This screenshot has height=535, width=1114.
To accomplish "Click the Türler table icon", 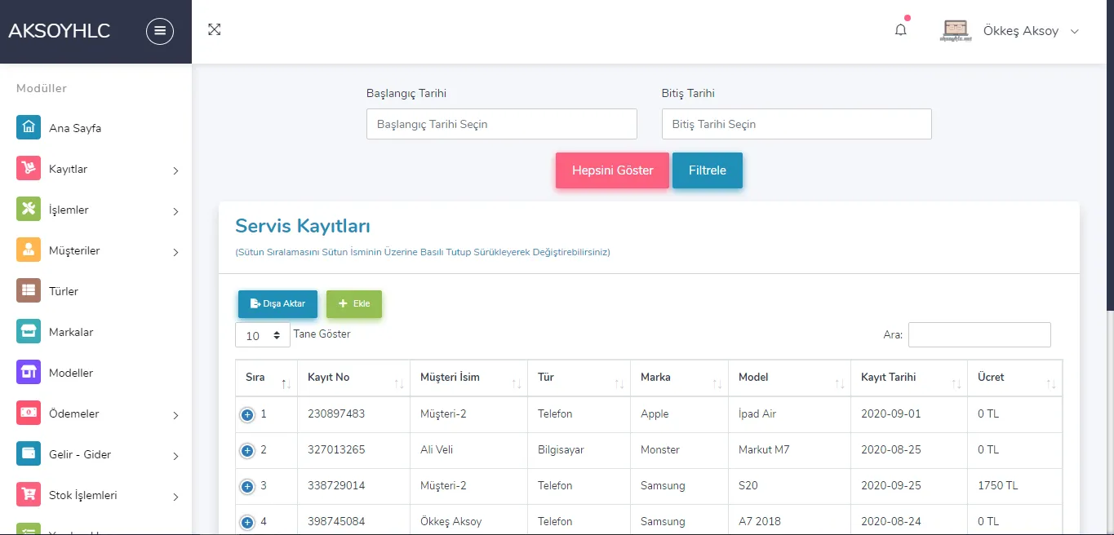I will tap(29, 291).
